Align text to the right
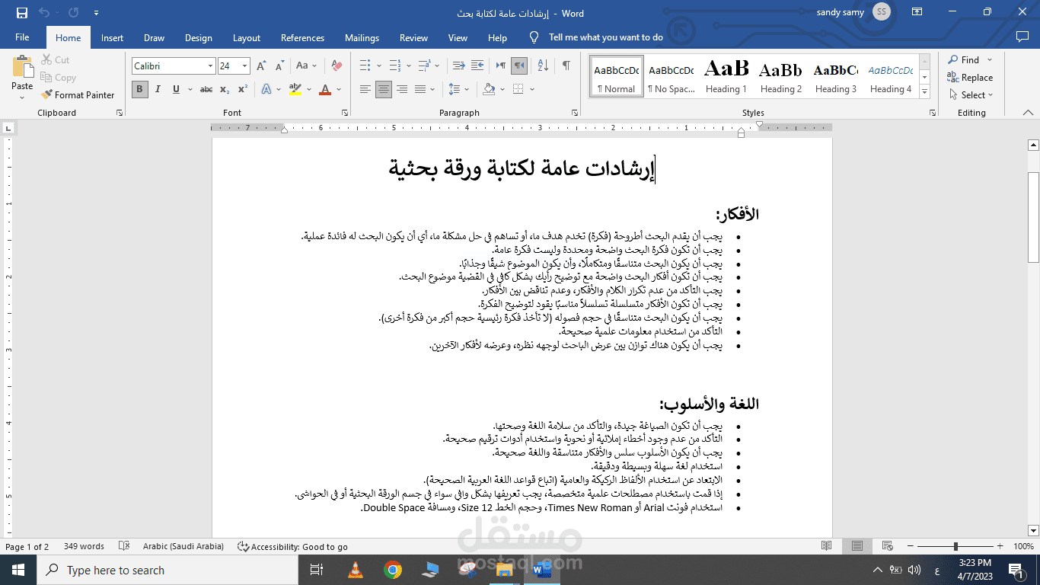The image size is (1040, 585). point(402,89)
